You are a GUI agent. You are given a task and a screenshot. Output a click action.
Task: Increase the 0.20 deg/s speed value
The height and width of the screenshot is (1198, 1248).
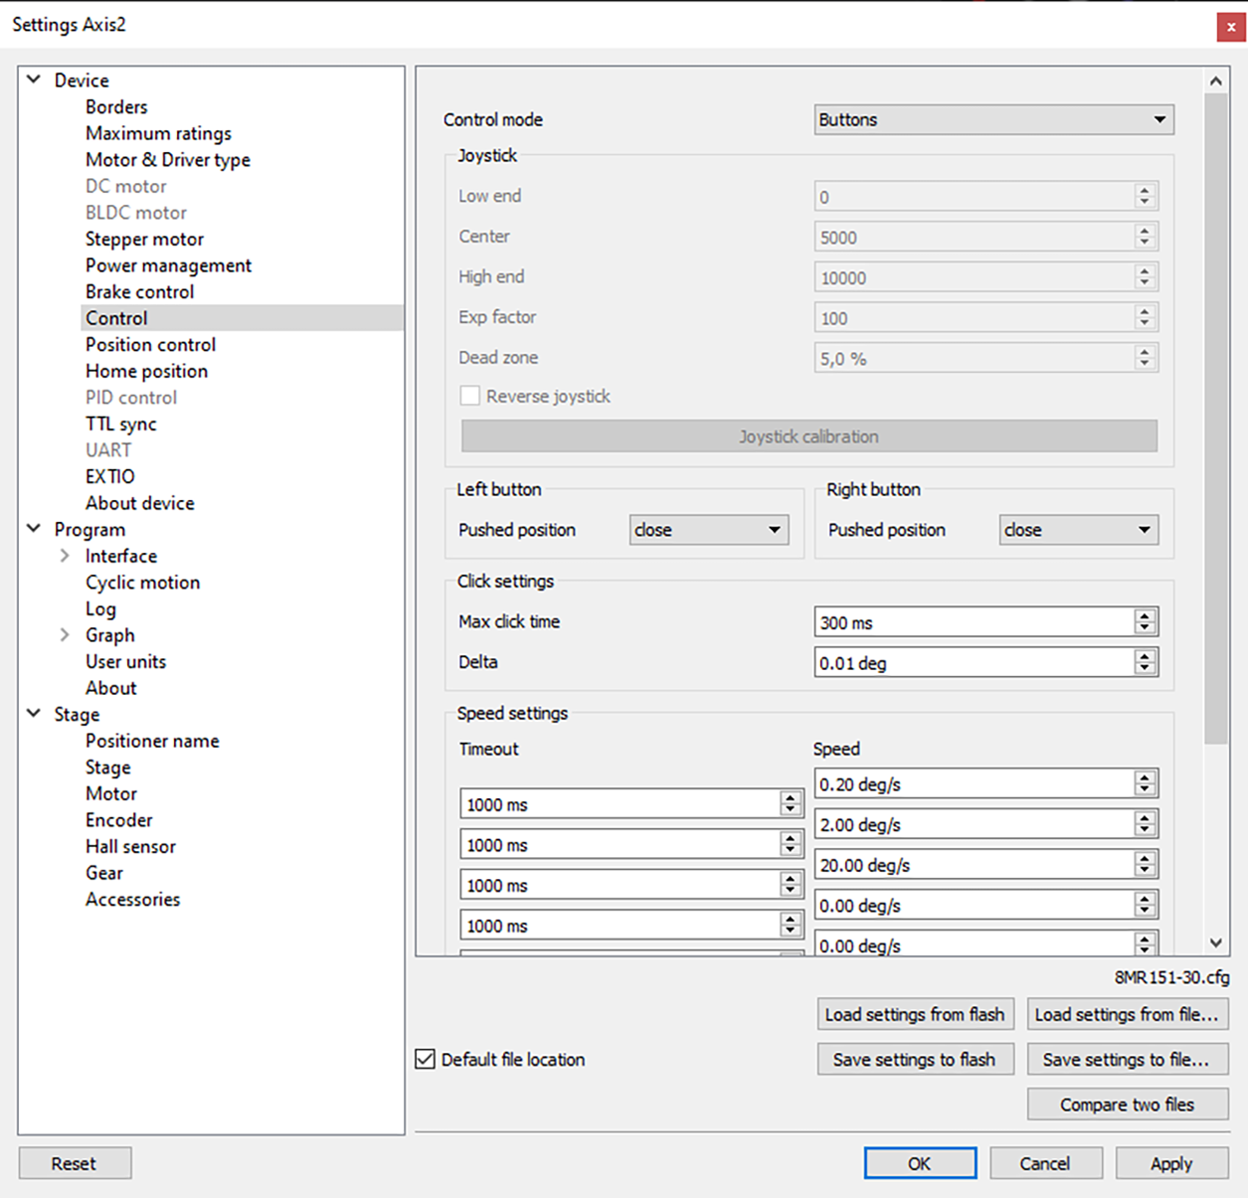1145,778
